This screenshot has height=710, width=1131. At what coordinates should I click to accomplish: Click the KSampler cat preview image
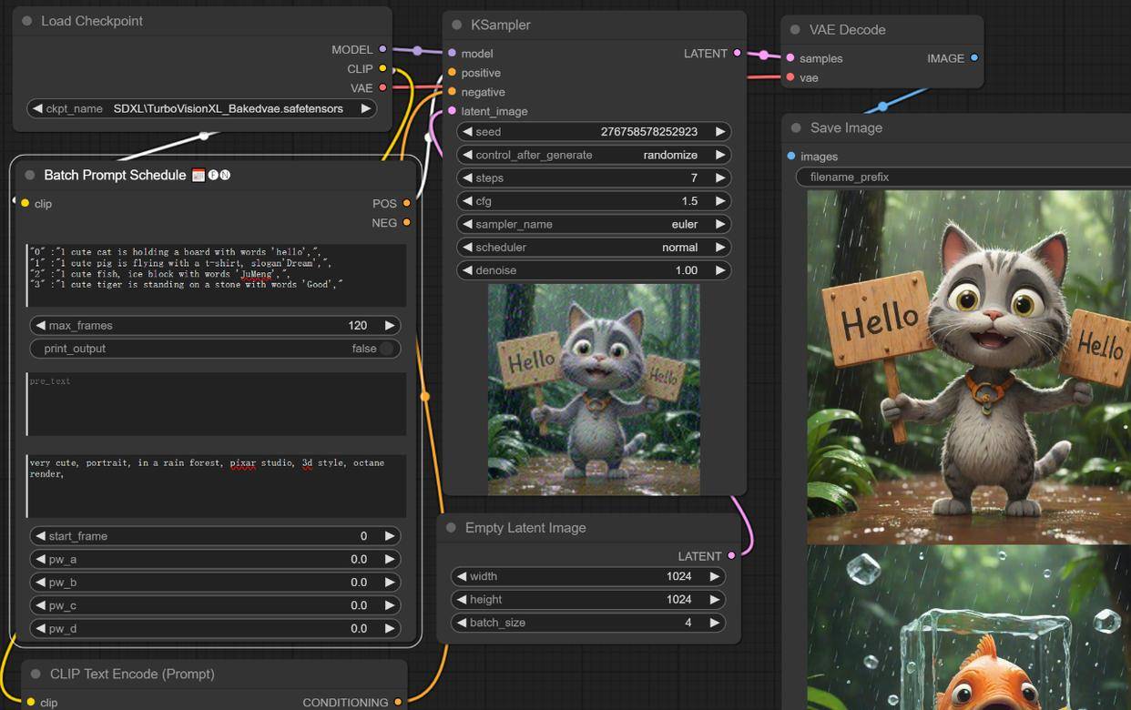(594, 390)
